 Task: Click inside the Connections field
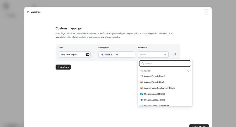[x=117, y=55]
